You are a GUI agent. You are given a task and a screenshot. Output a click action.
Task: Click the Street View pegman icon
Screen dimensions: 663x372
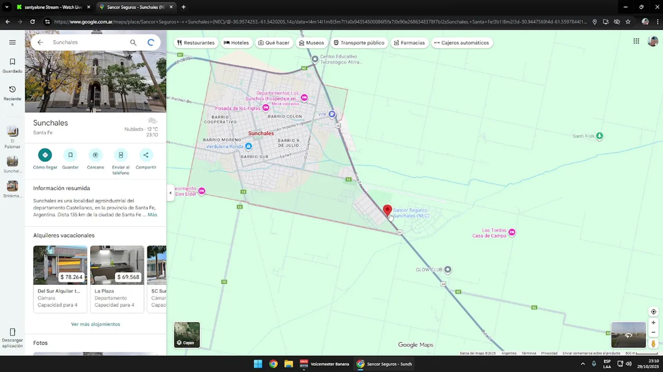(x=653, y=343)
